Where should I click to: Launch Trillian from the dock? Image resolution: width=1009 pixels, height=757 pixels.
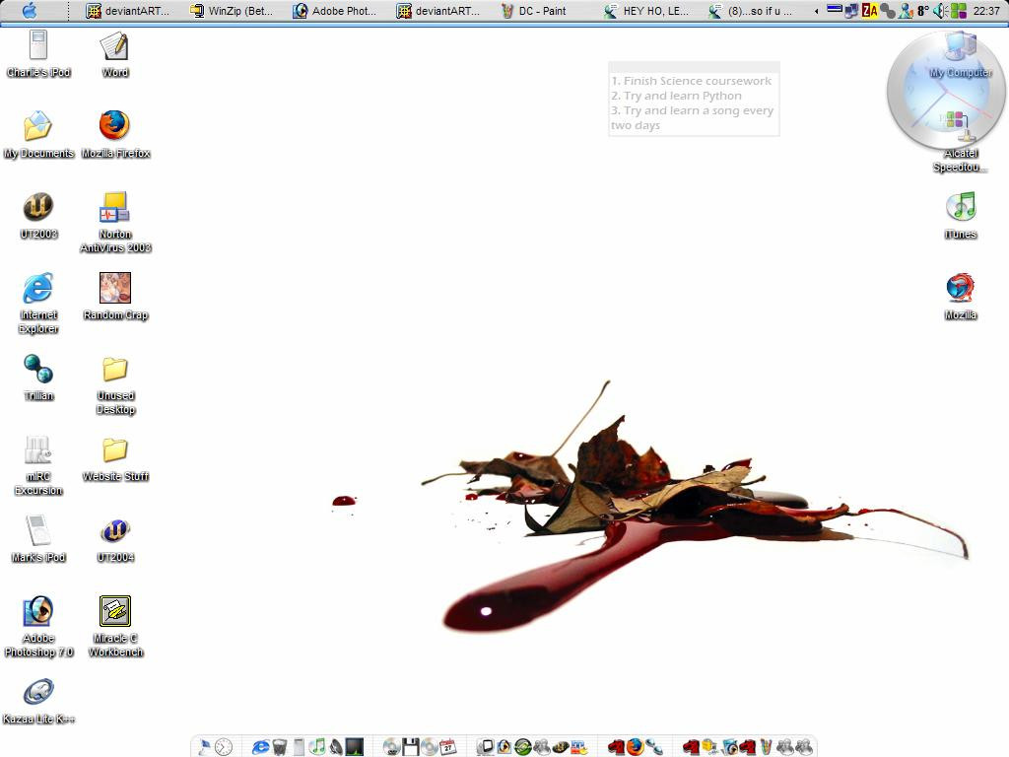653,747
